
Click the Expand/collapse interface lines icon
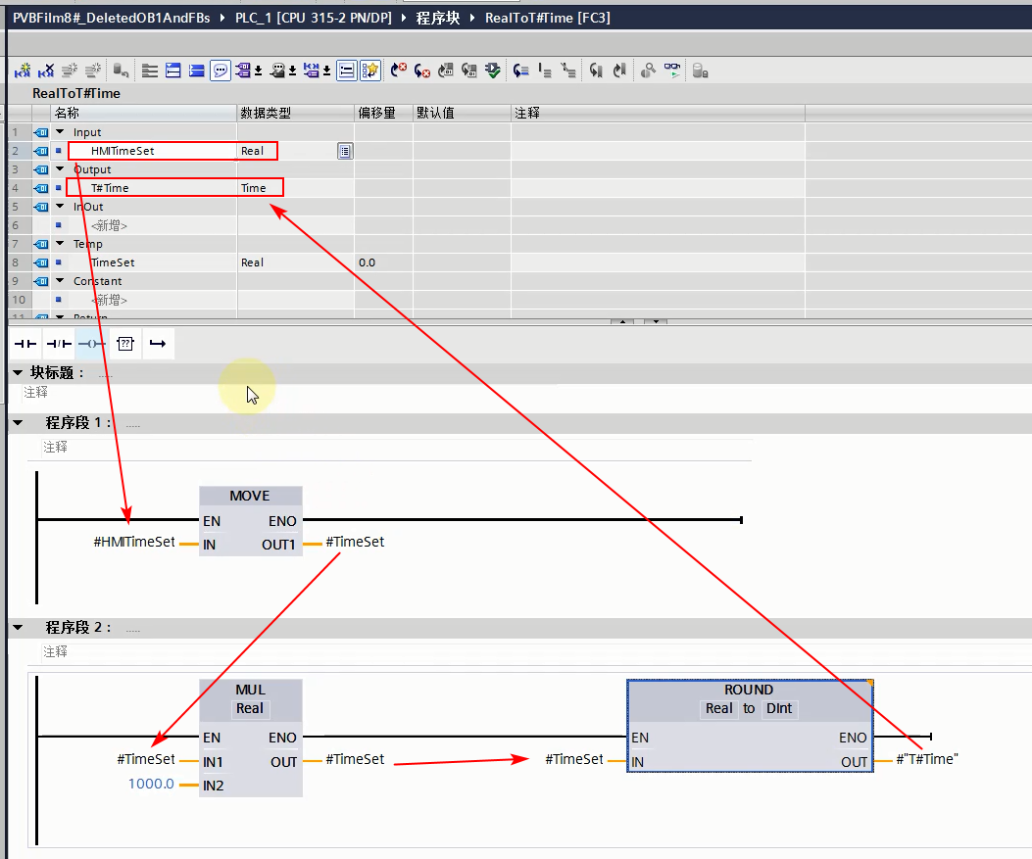[x=149, y=71]
